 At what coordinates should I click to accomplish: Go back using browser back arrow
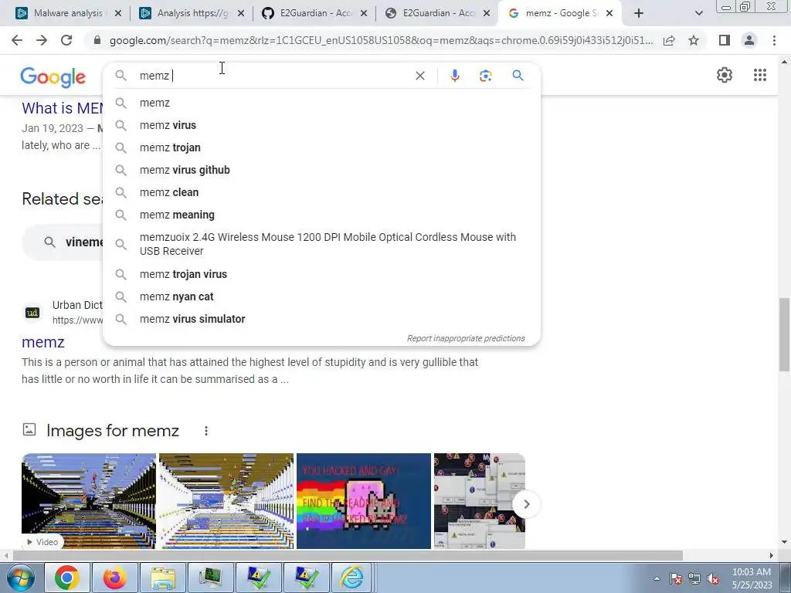pos(17,40)
